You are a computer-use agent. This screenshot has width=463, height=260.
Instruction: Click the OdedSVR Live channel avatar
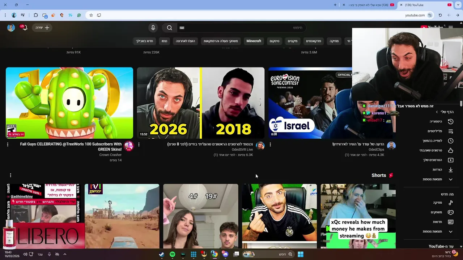point(260,146)
